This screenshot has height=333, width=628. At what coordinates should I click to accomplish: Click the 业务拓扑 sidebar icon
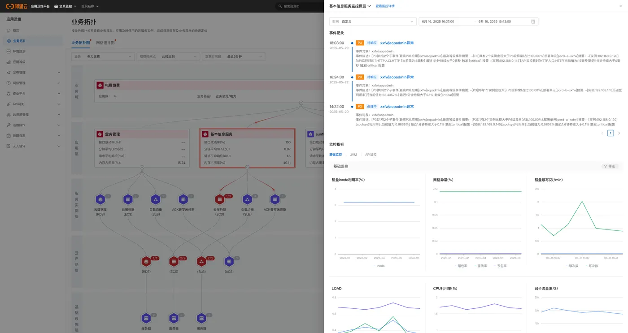point(9,41)
